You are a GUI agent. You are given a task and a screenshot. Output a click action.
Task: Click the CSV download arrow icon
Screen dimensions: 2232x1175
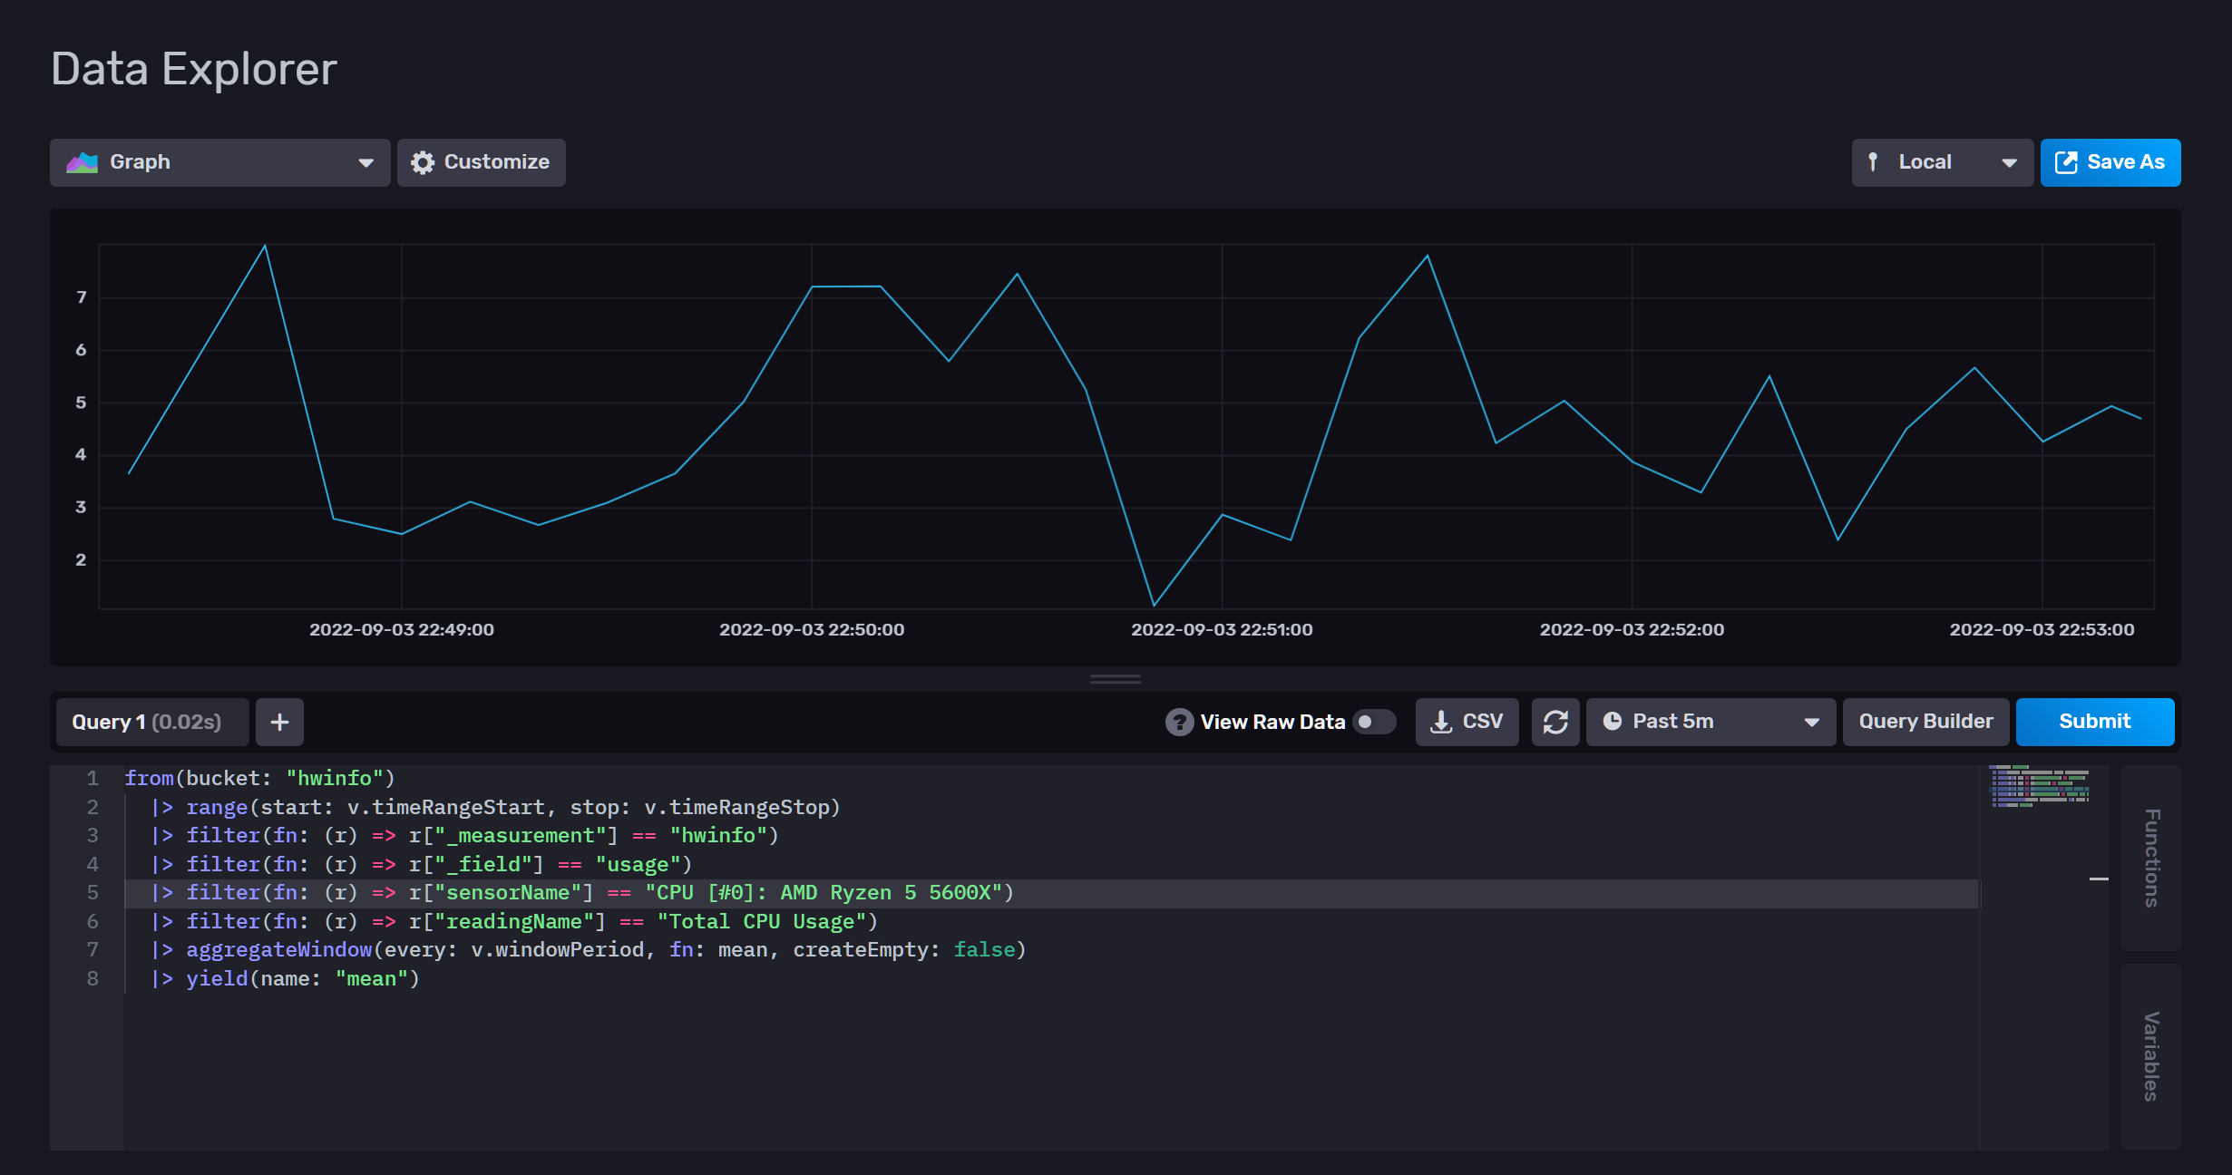point(1441,722)
